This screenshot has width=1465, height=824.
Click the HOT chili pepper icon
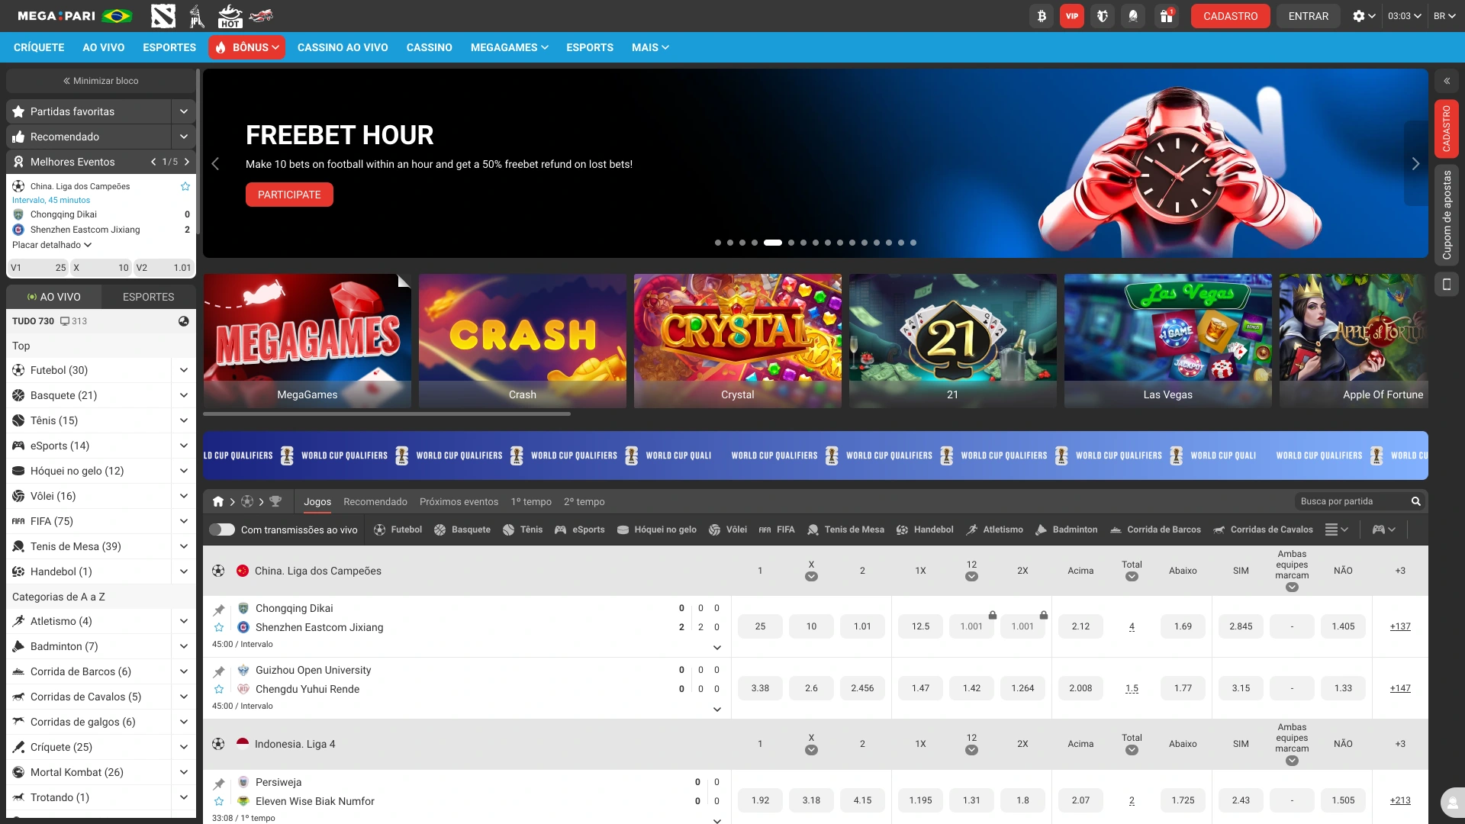click(227, 15)
